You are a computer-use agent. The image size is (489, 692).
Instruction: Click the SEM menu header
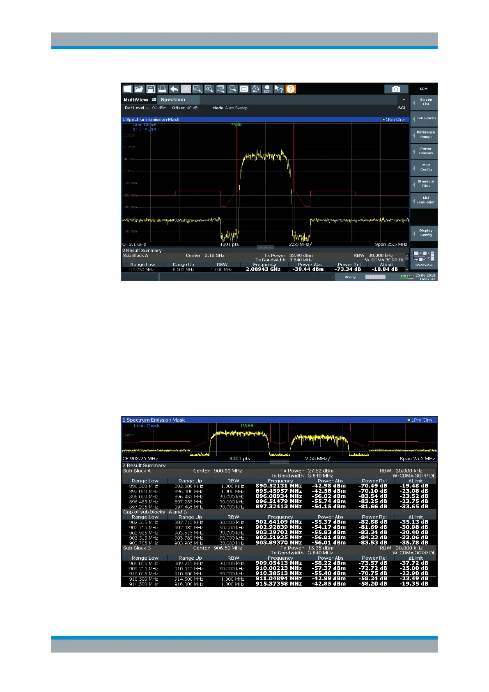click(x=424, y=89)
